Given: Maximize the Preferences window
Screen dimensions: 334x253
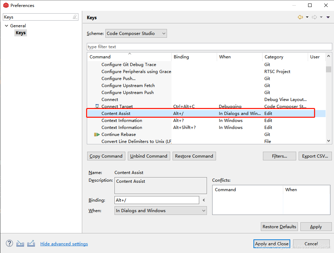Looking at the screenshot, I should click(x=310, y=5).
